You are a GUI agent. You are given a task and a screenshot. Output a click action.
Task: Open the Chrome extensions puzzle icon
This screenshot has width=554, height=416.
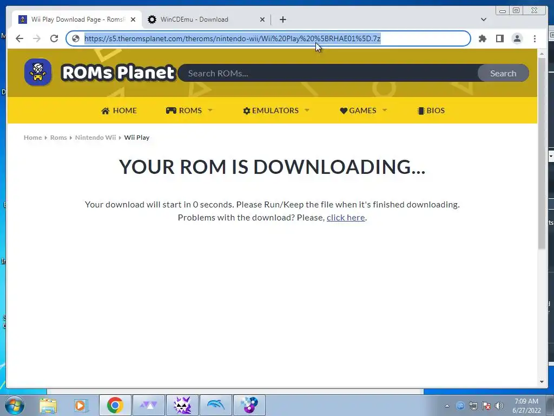point(482,38)
